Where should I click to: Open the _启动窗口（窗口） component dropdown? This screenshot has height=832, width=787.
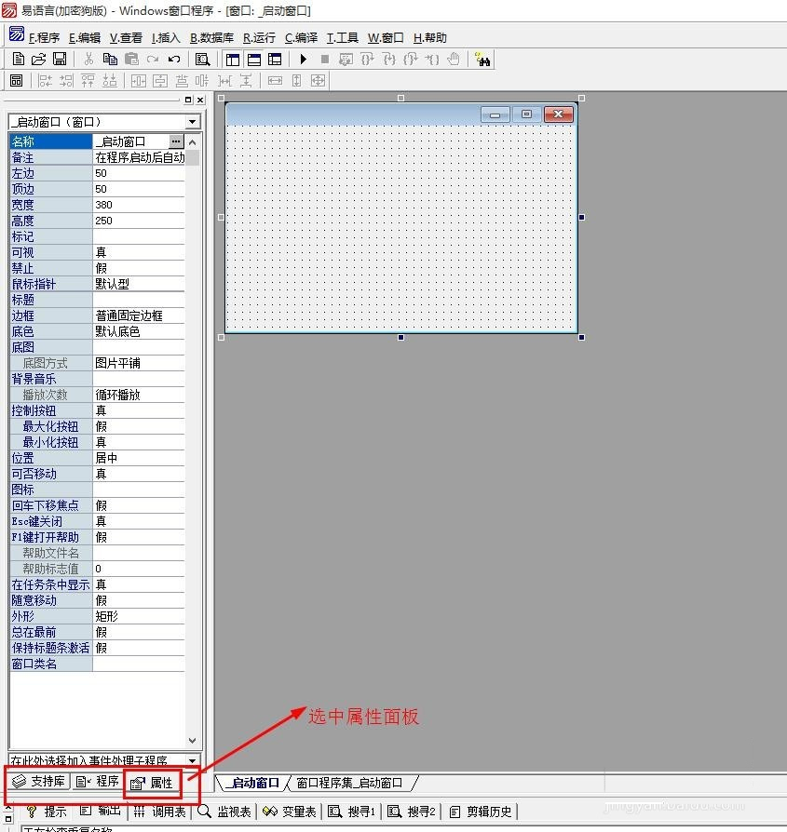pos(192,122)
